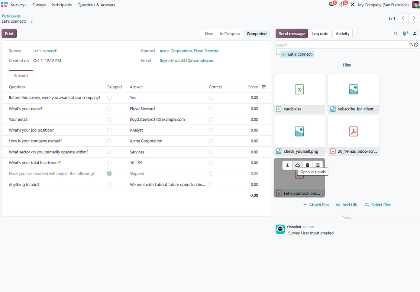Click search icon in file search box
Viewport: 420px width, 292px height.
coord(411,45)
